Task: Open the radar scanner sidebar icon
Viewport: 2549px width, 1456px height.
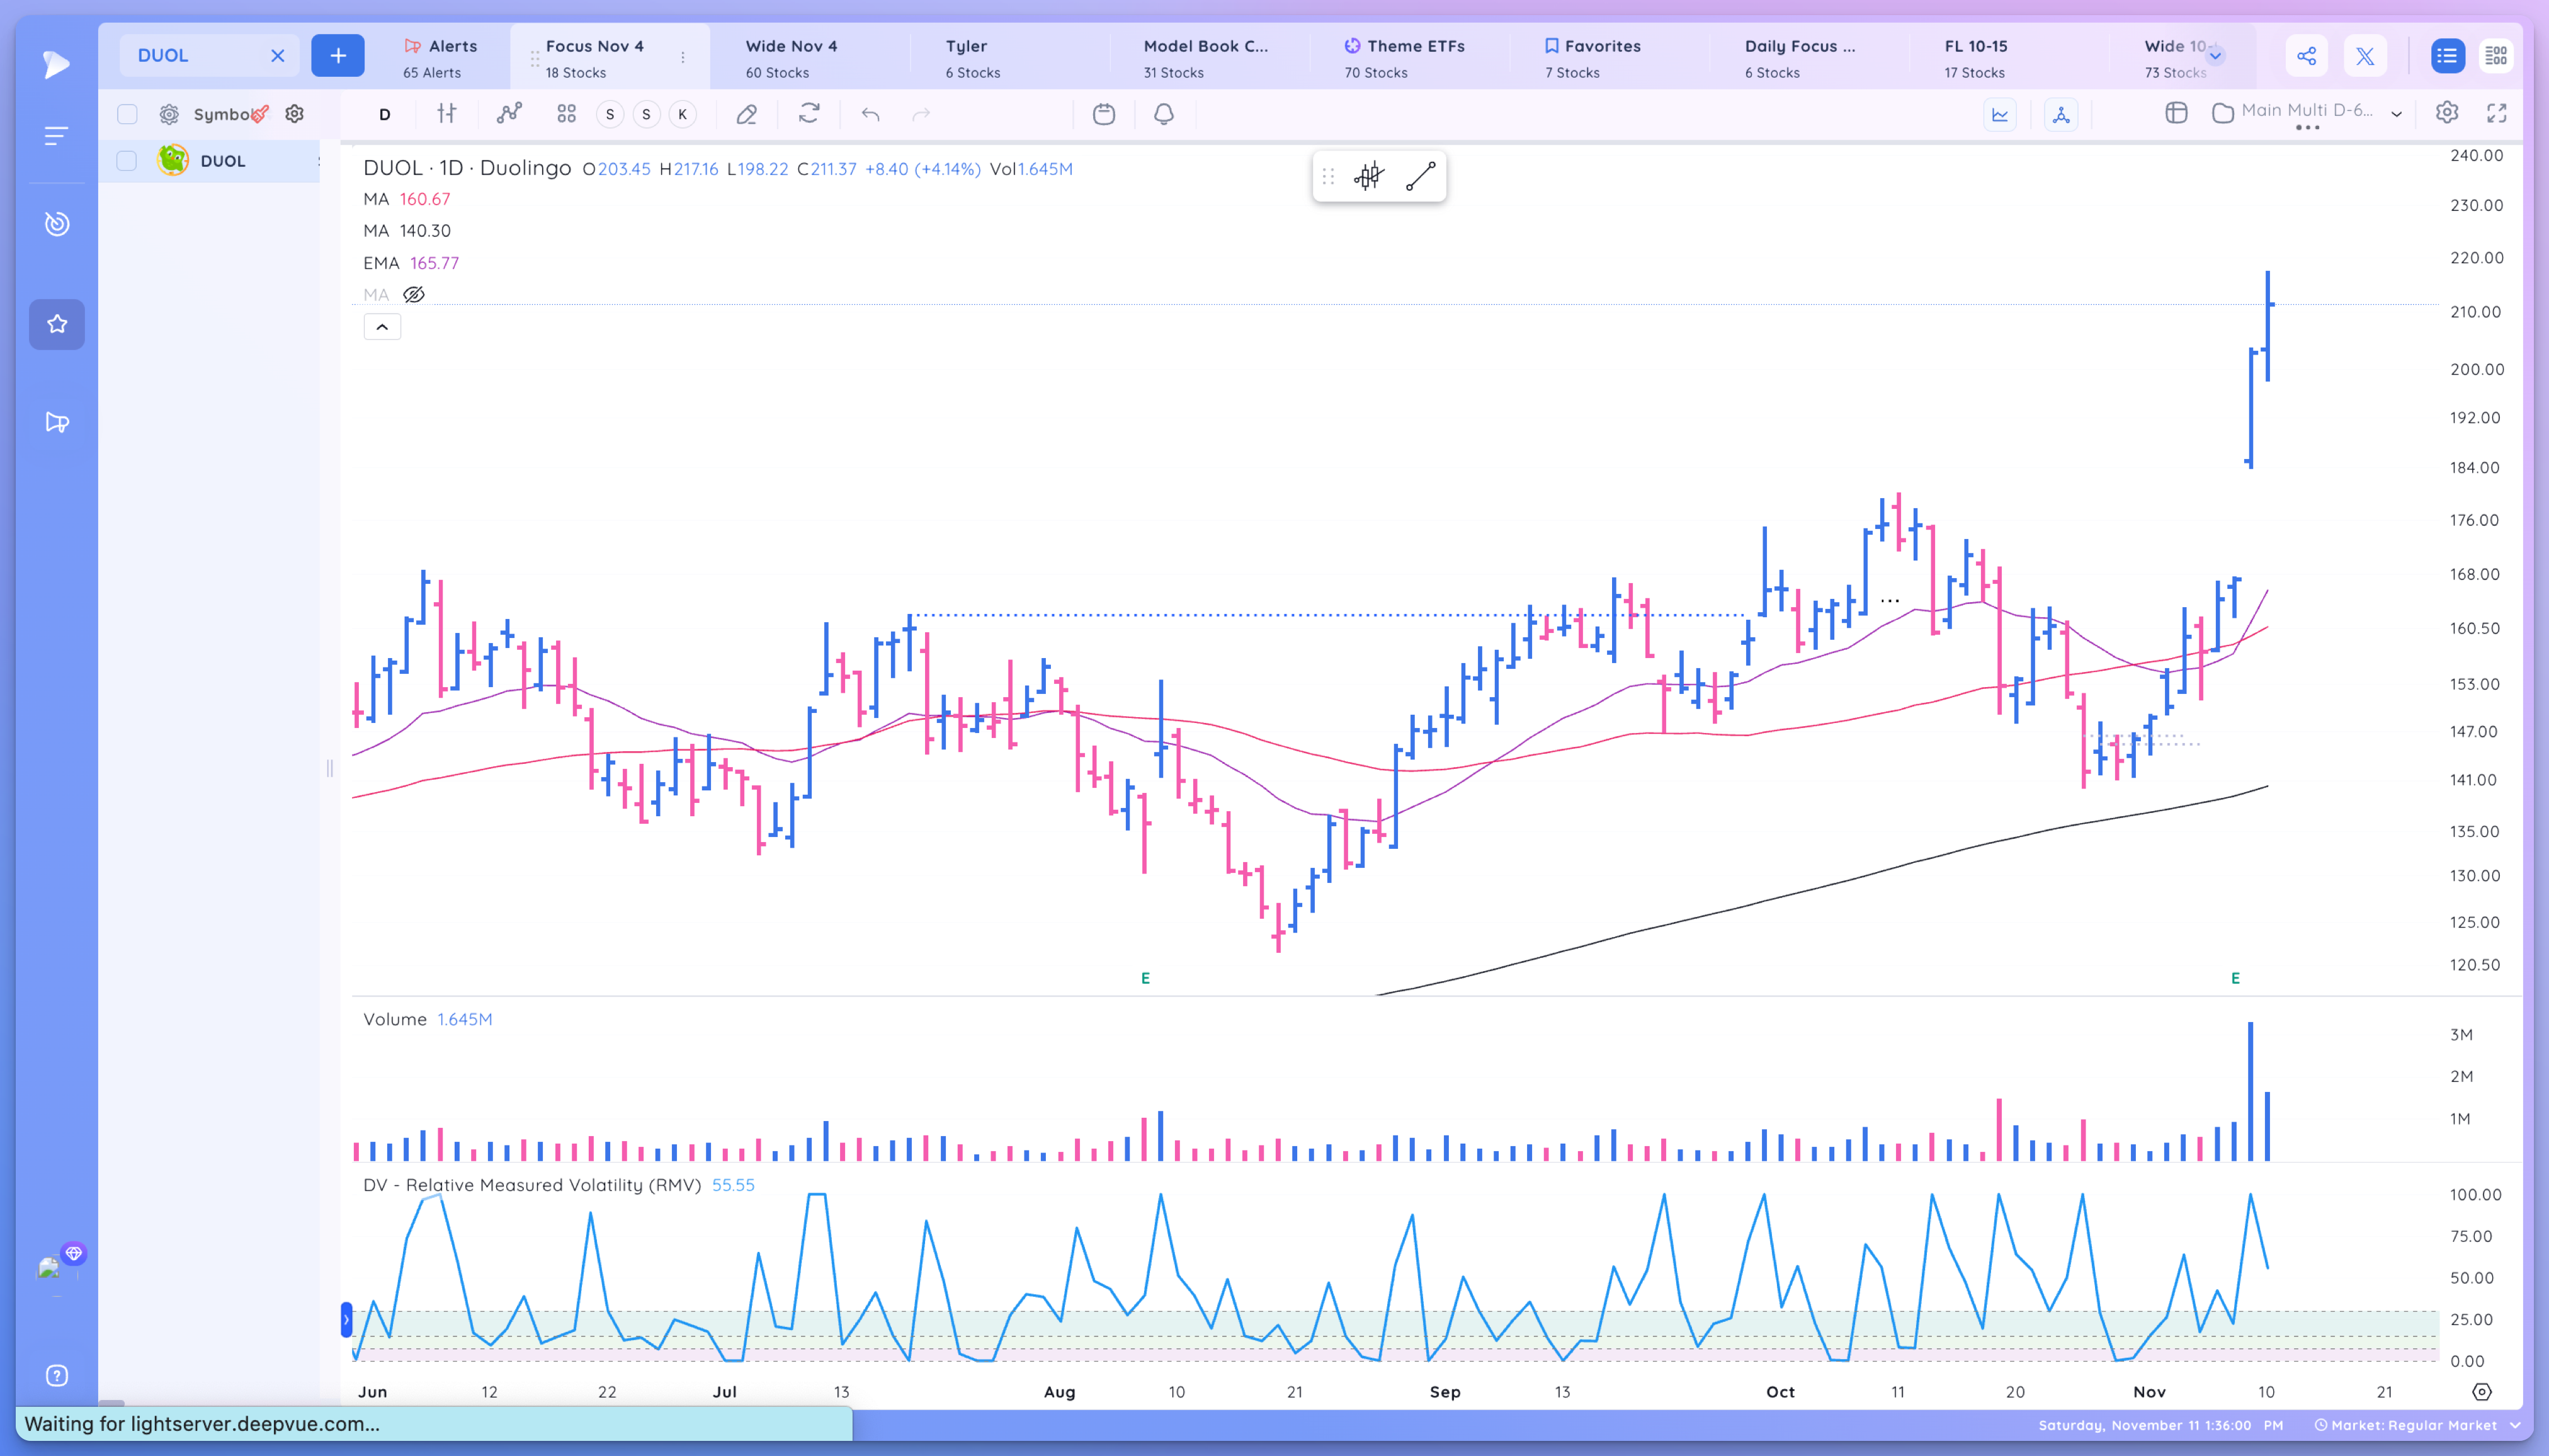Action: 56,224
